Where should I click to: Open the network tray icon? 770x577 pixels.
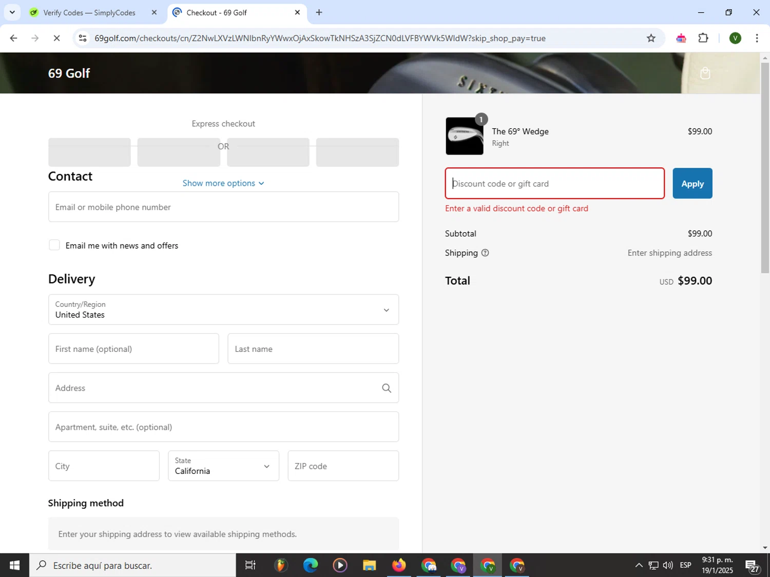click(x=653, y=565)
